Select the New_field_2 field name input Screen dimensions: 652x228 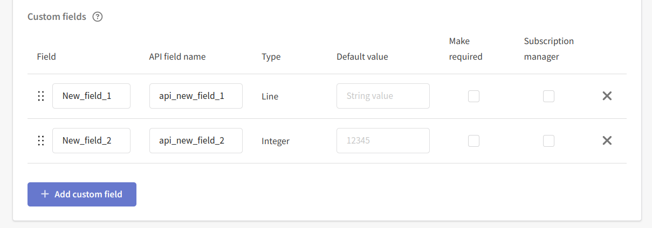(x=91, y=141)
